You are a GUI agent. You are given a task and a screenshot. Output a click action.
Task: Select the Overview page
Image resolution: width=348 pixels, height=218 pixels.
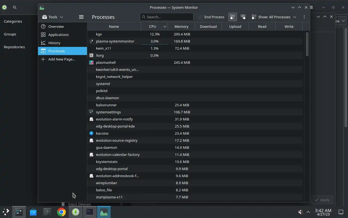pos(63,26)
